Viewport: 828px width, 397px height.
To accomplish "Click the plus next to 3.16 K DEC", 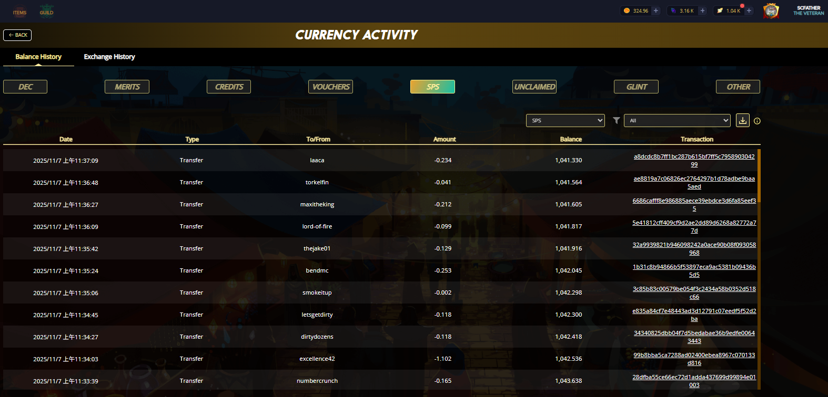I will [x=702, y=11].
